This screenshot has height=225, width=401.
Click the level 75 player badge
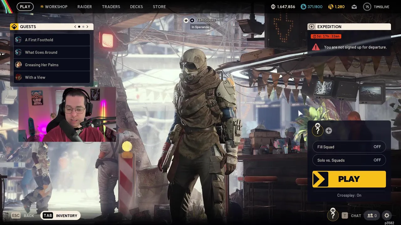click(367, 7)
